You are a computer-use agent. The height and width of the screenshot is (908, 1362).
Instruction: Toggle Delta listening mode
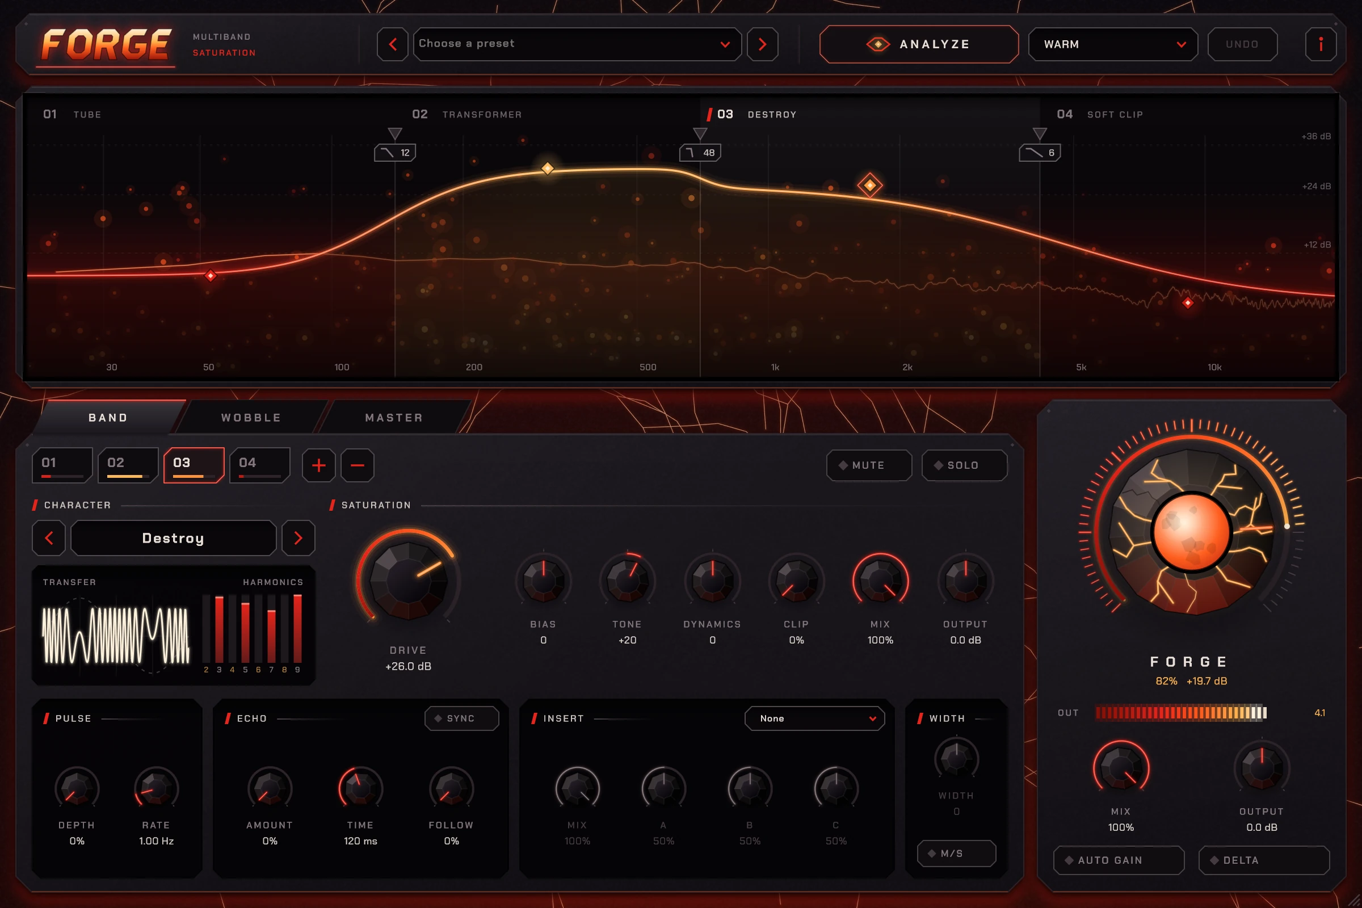pyautogui.click(x=1264, y=860)
